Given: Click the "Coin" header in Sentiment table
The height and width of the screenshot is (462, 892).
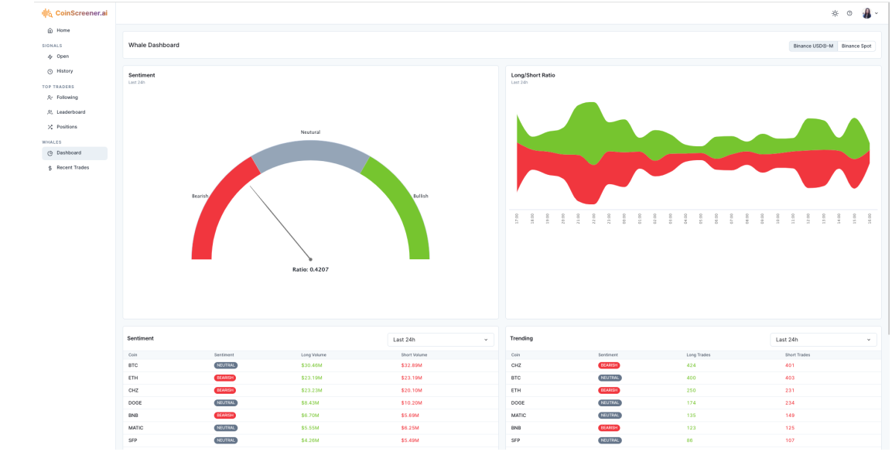Looking at the screenshot, I should click(x=133, y=355).
